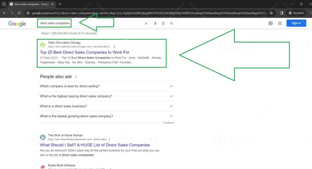The image size is (312, 169).
Task: Click the Feedback link
Action: [168, 123]
